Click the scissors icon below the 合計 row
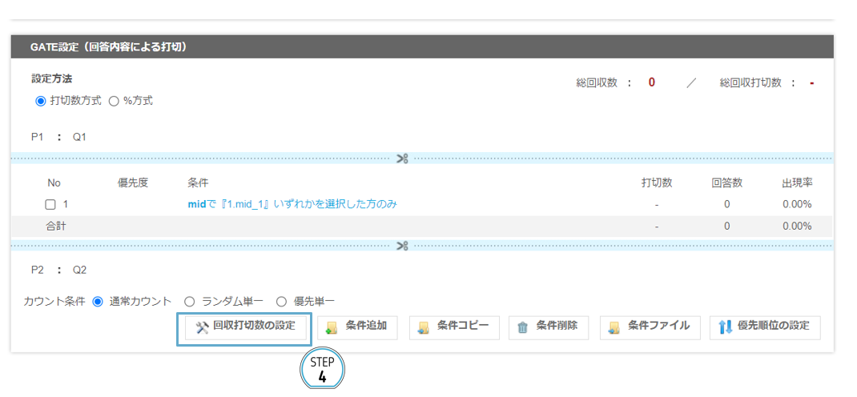Image resolution: width=857 pixels, height=397 pixels. [x=402, y=246]
